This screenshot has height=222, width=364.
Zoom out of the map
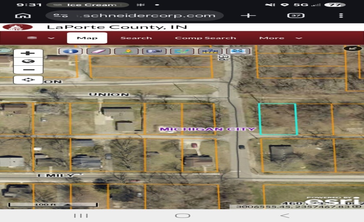[x=28, y=70]
